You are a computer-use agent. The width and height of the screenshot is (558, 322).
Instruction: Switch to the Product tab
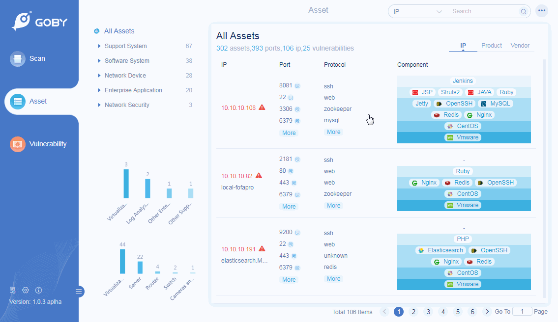coord(492,46)
